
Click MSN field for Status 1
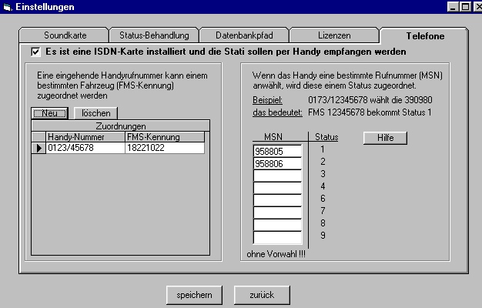point(276,152)
